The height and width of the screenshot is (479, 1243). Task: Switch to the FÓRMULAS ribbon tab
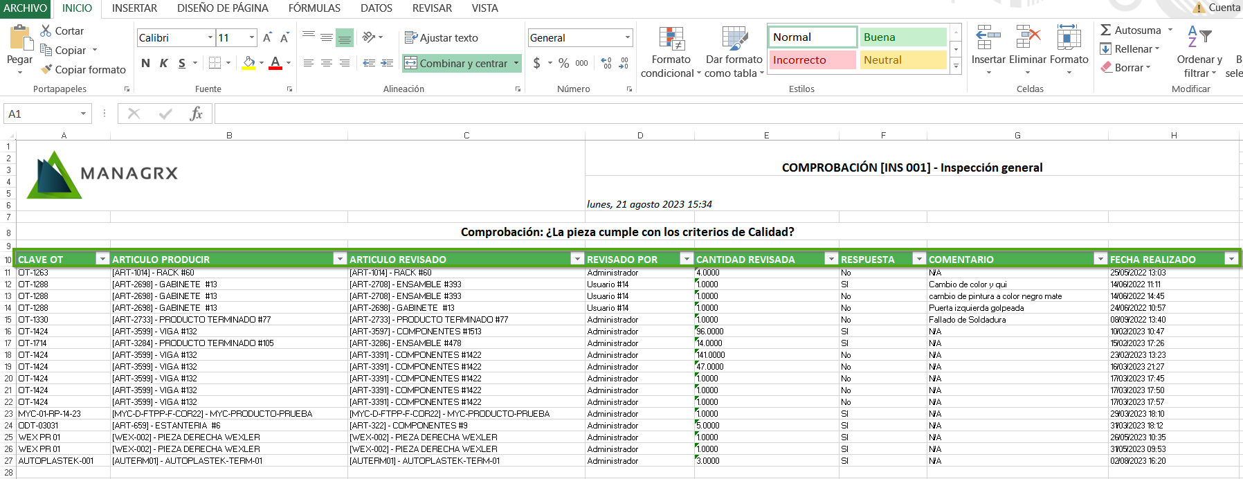point(314,8)
